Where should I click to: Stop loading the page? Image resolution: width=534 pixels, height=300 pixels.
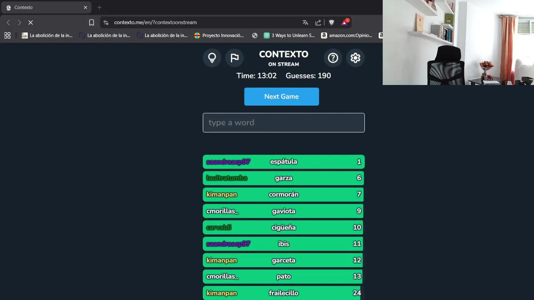(x=30, y=22)
